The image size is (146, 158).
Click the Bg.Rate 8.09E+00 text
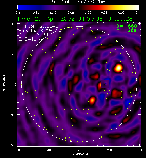pos(40,31)
